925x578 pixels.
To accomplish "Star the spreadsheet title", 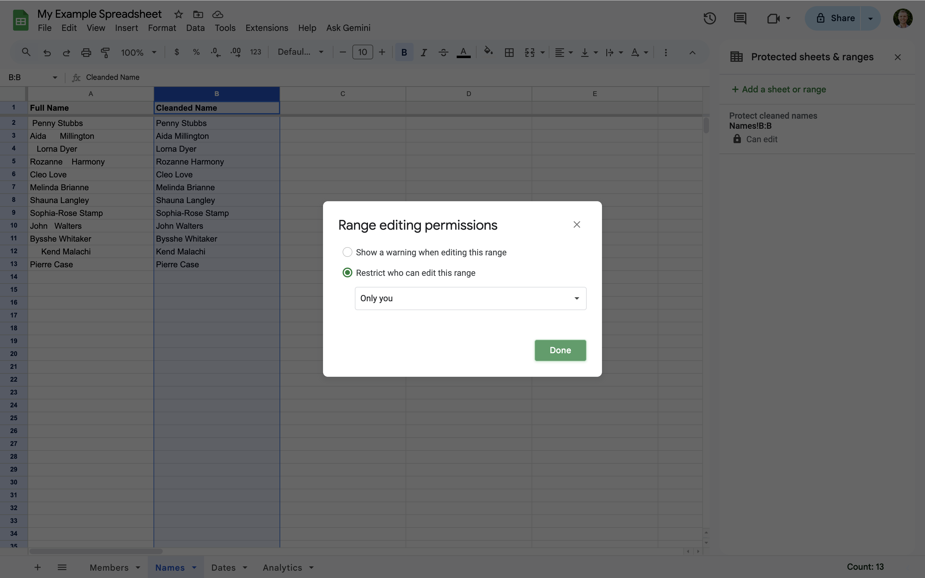I will [x=179, y=15].
